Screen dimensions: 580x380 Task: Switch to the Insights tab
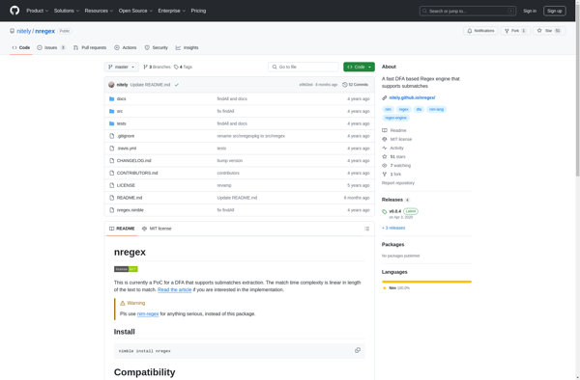(x=188, y=47)
